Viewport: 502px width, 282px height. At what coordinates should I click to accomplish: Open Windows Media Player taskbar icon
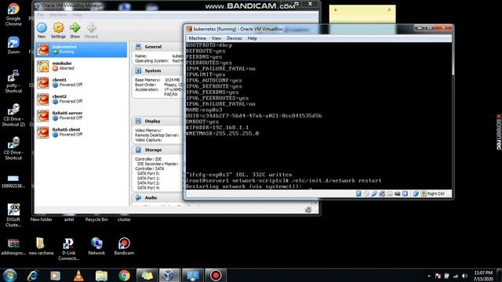(55, 275)
